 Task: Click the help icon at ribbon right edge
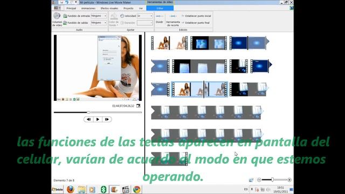291,8
